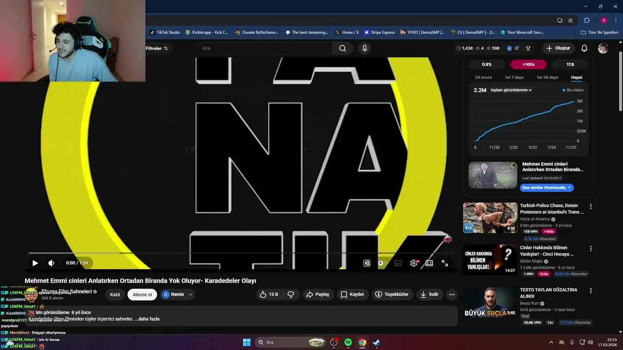The width and height of the screenshot is (623, 350).
Task: Open the toplam görüntülenme dropdown
Action: point(511,90)
